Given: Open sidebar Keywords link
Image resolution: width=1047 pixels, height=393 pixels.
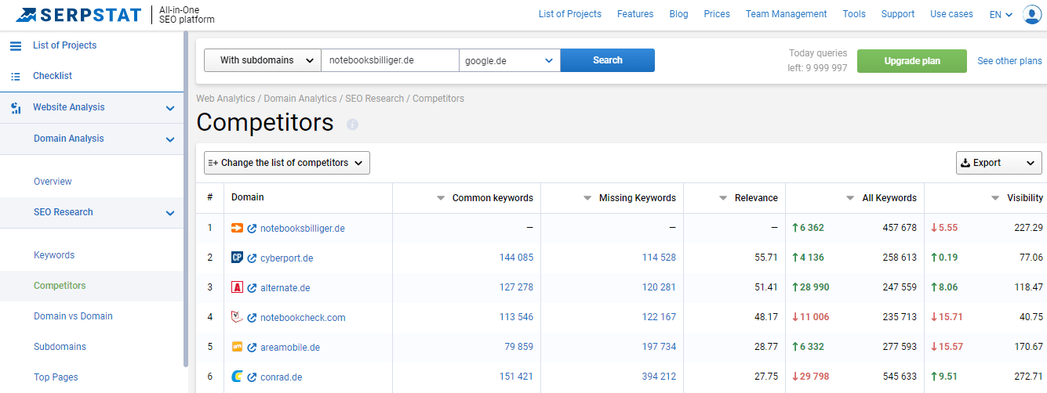Looking at the screenshot, I should click(54, 255).
